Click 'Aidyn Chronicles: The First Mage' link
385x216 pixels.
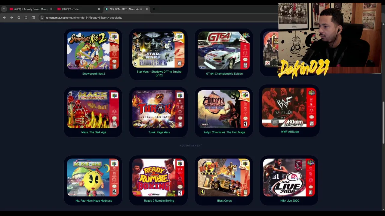pyautogui.click(x=224, y=132)
